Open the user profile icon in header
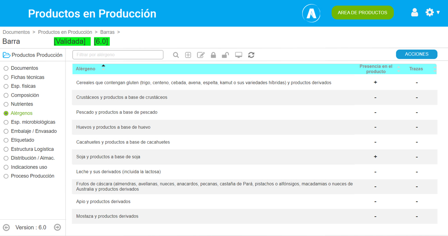Screen dimensions: 448x236 click(415, 12)
